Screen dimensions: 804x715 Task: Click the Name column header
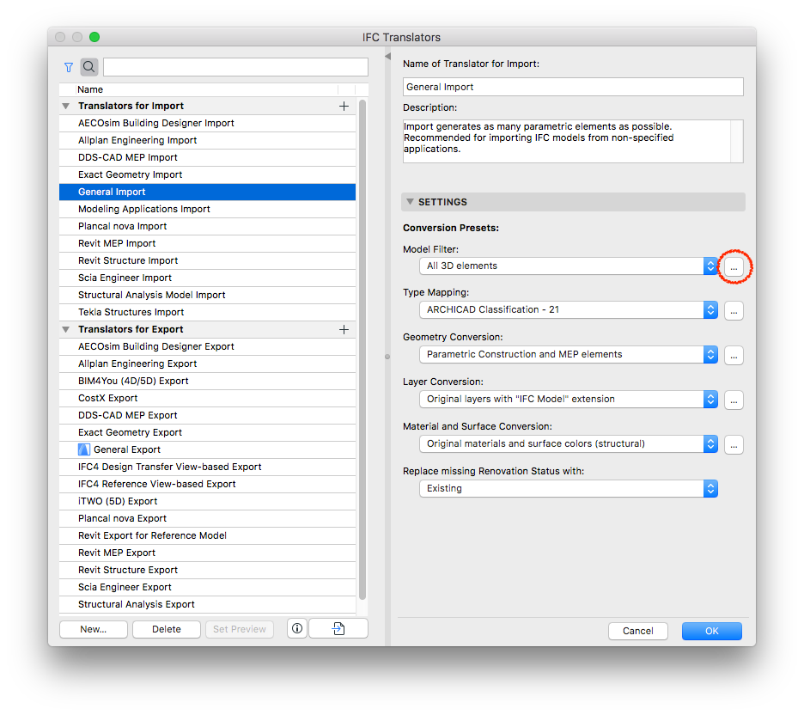pos(208,89)
